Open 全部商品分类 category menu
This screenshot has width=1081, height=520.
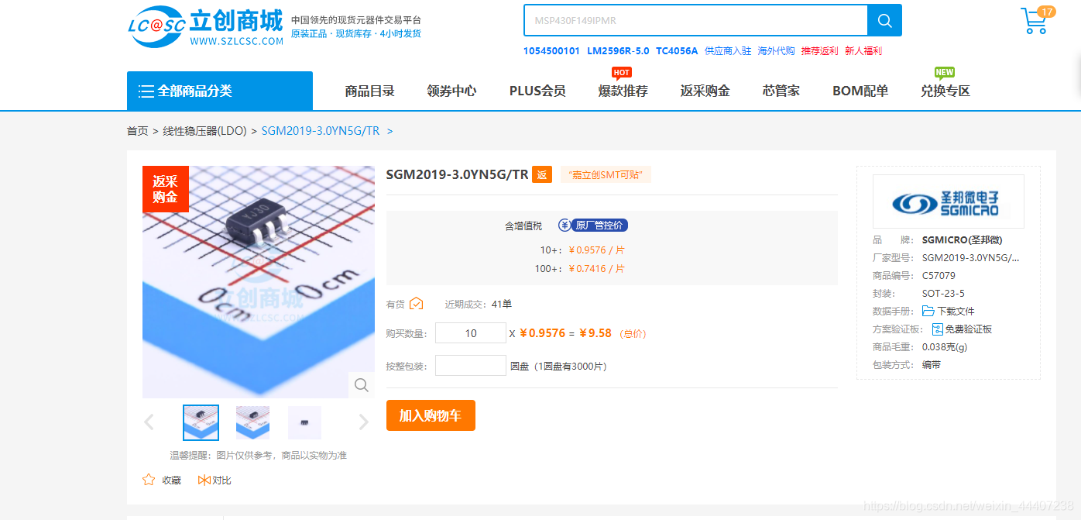220,91
